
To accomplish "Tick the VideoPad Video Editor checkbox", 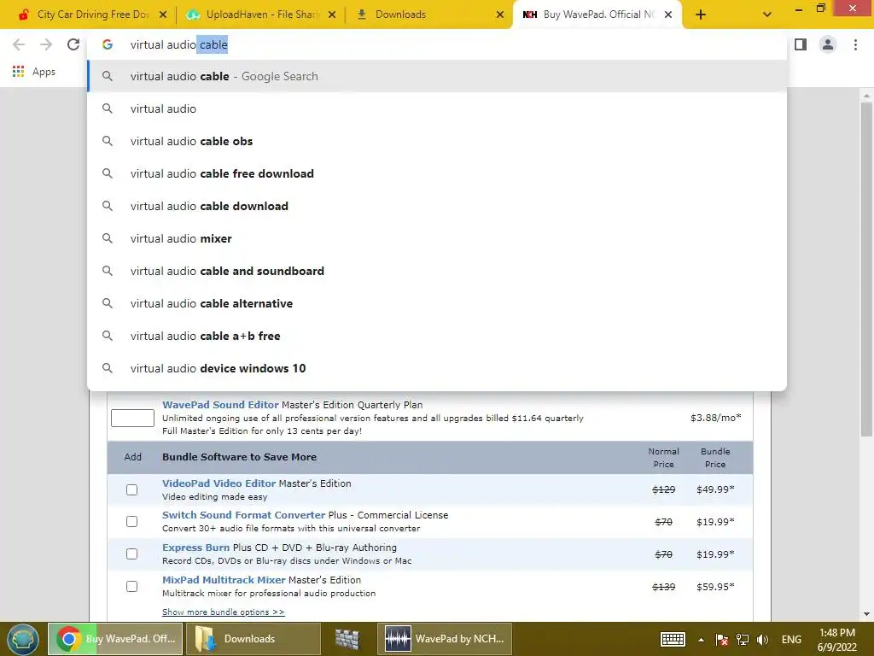I will point(131,489).
